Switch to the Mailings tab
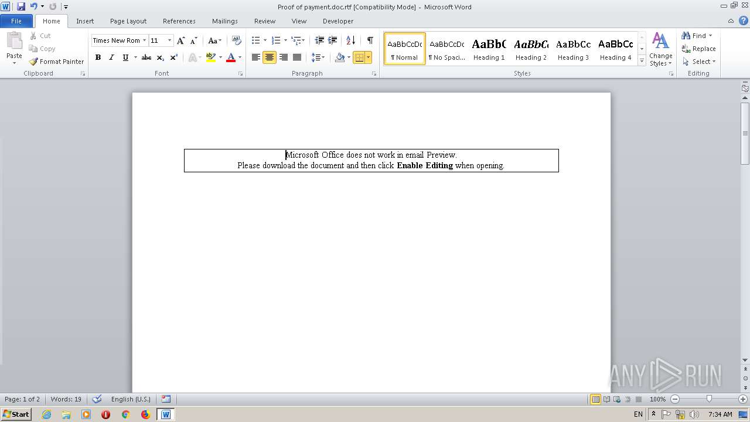This screenshot has width=750, height=422. [x=225, y=21]
